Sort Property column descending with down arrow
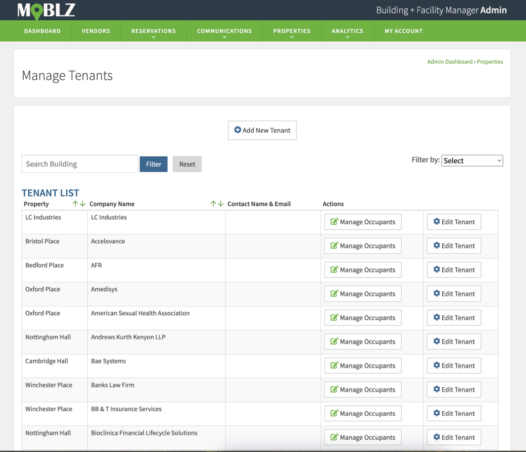The width and height of the screenshot is (526, 452). coord(82,204)
